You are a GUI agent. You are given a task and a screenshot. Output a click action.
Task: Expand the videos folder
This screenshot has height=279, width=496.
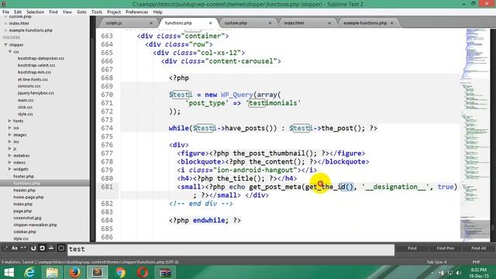click(x=10, y=162)
